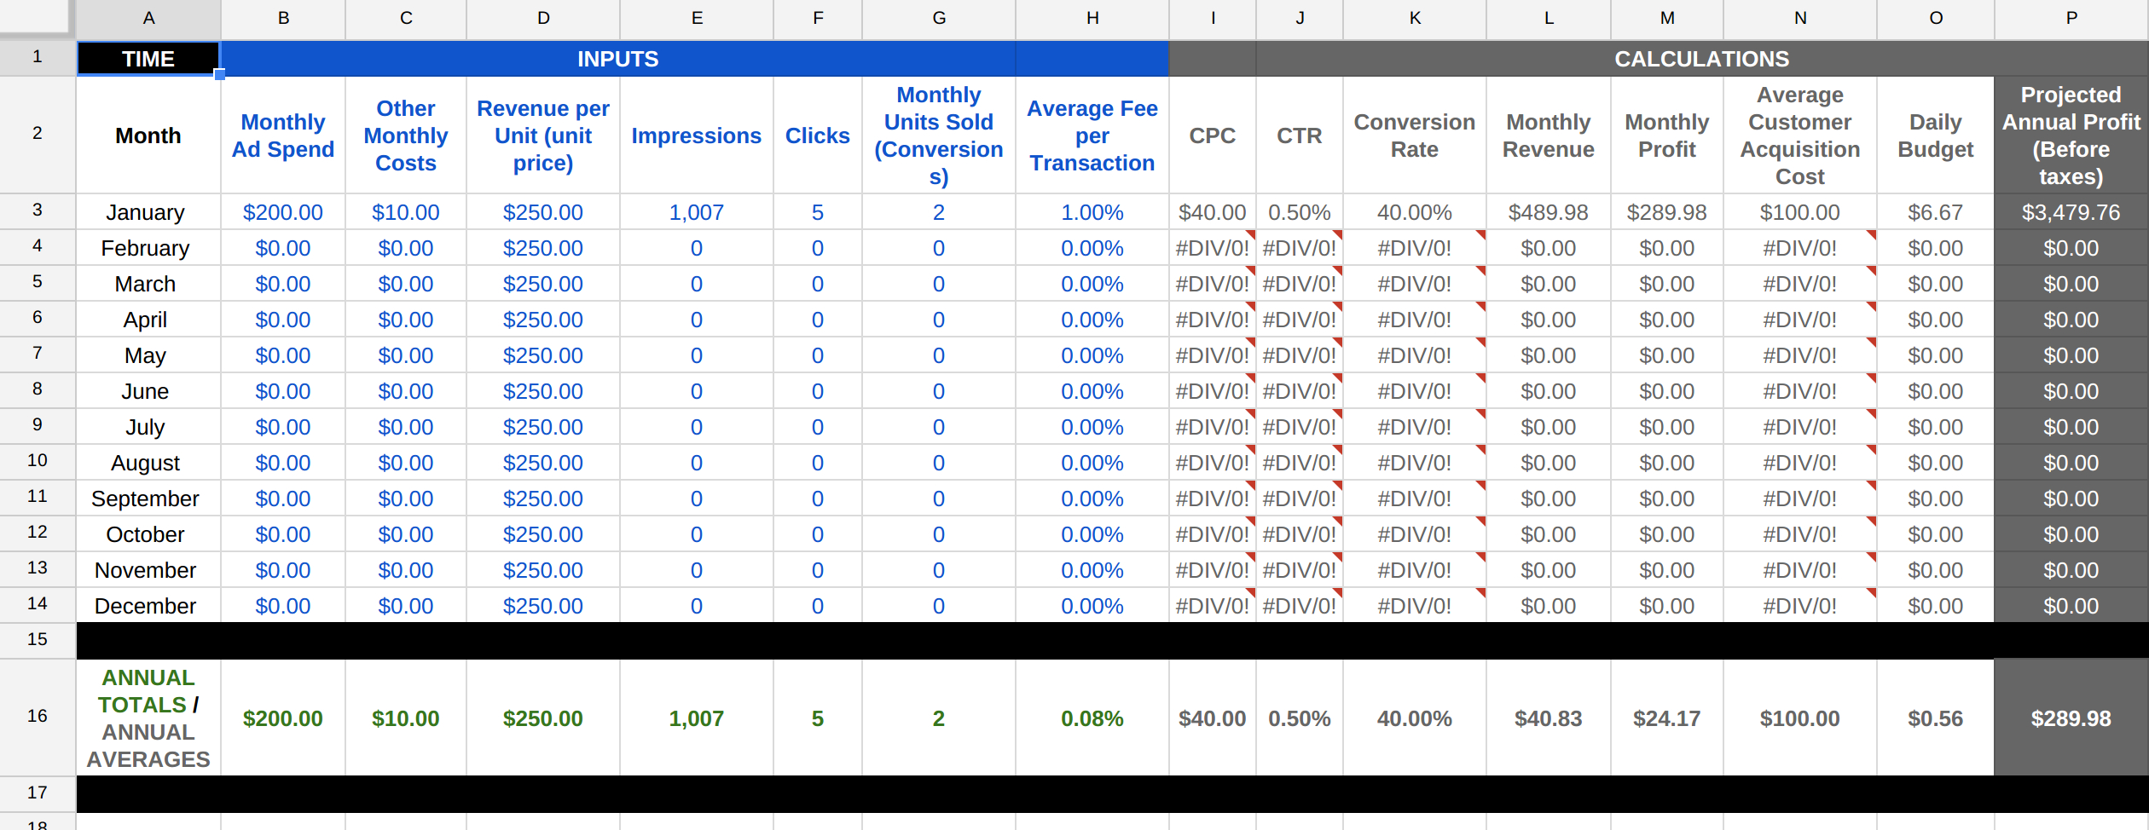The image size is (2149, 830).
Task: Select the TIME cell
Action: 148,59
